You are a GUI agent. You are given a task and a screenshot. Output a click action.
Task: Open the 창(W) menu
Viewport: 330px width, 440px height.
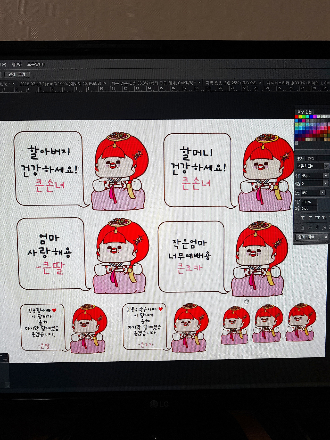[17, 64]
